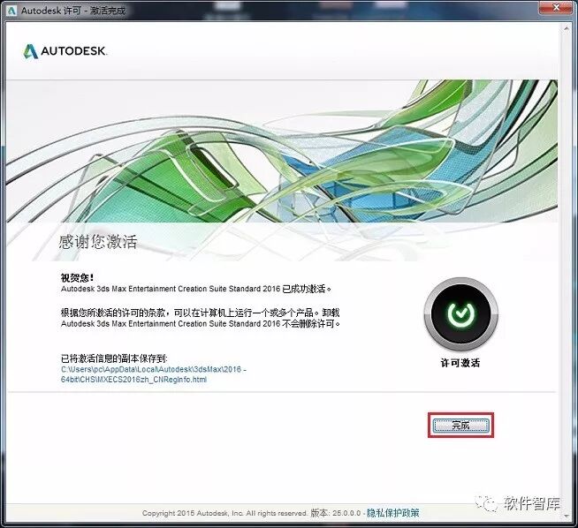The width and height of the screenshot is (578, 528).
Task: Click the line ending in 已成功激活
Action: 196,289
